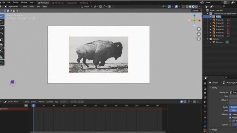
Task: Open the View Layer properties tab
Action: (205, 98)
